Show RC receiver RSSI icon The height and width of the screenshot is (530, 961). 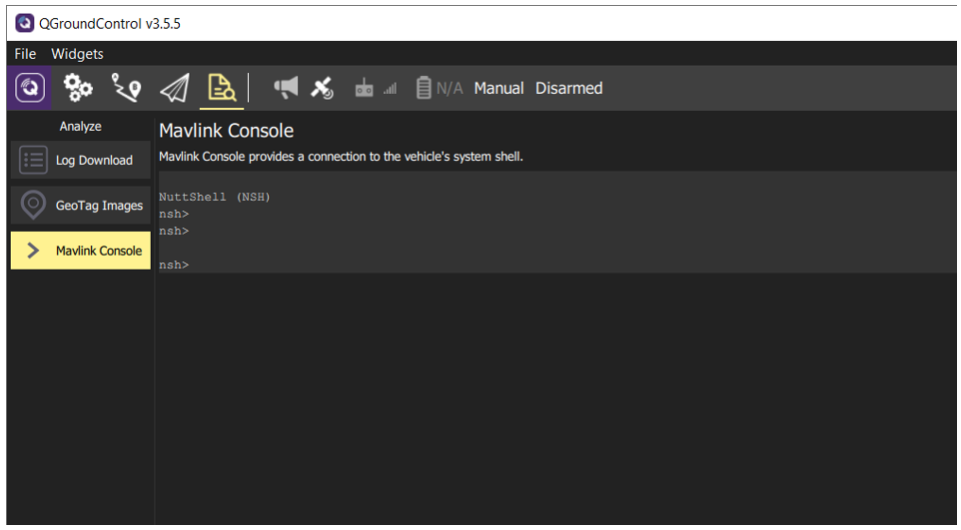[x=364, y=88]
